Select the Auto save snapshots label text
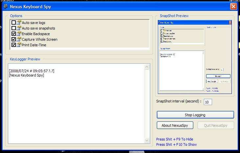The height and width of the screenshot is (153, 240). (38, 28)
